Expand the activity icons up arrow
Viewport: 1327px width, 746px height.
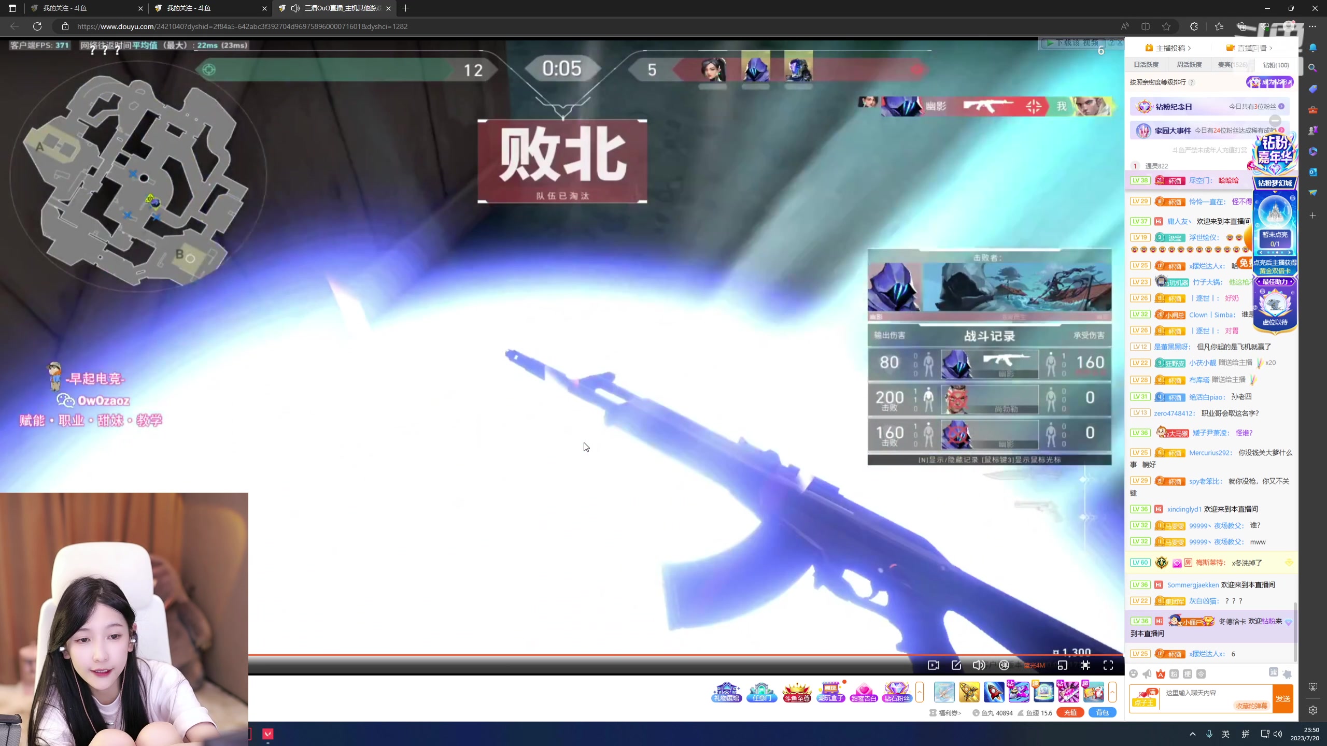click(x=920, y=692)
